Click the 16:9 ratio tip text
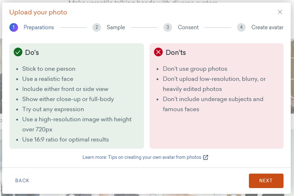This screenshot has height=196, width=294. pyautogui.click(x=65, y=139)
